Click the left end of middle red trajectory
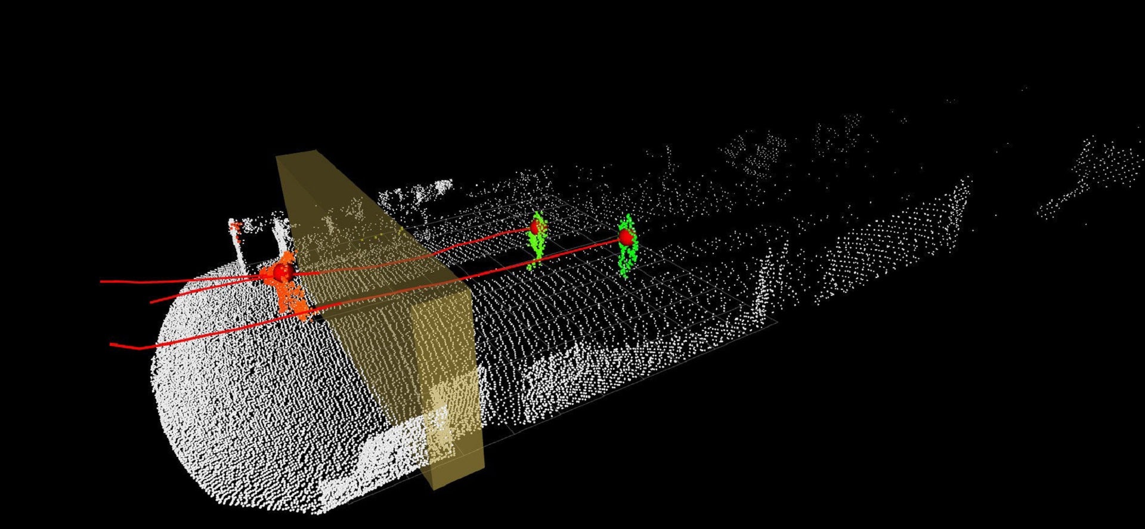 [x=151, y=302]
